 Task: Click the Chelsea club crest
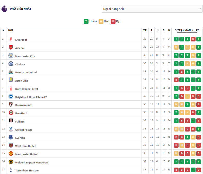point(11,64)
